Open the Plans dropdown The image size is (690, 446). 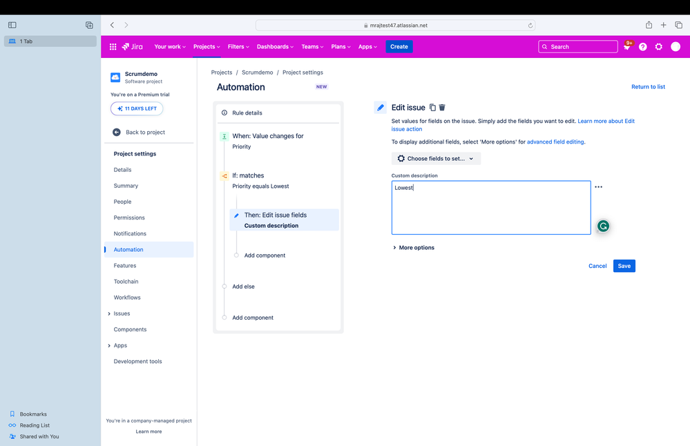(x=341, y=47)
